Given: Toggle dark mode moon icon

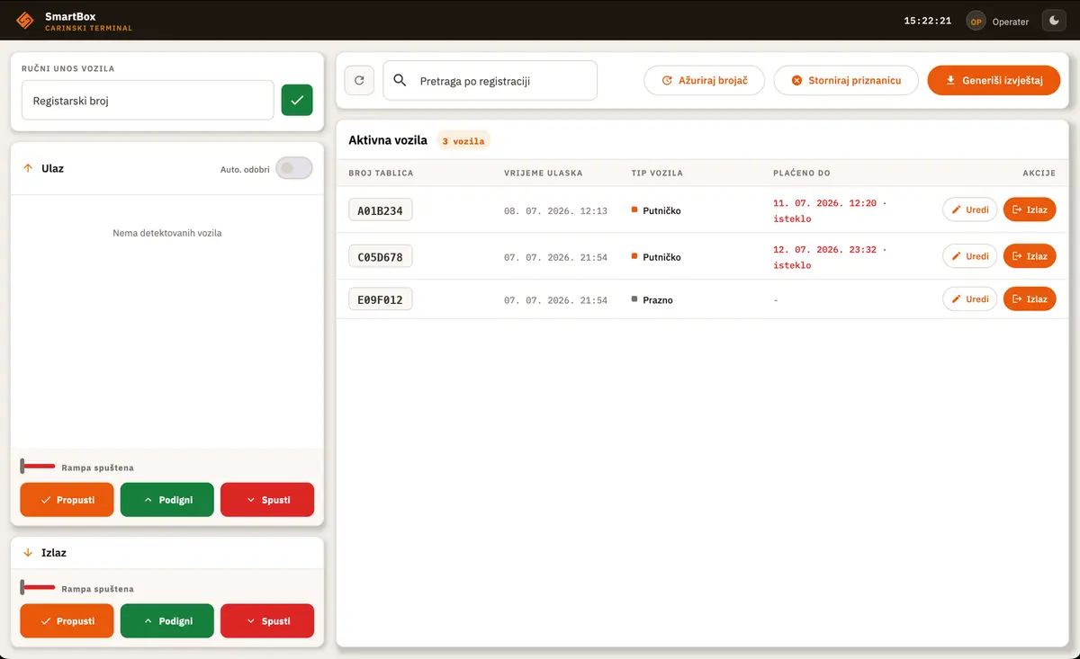Looking at the screenshot, I should (1053, 21).
